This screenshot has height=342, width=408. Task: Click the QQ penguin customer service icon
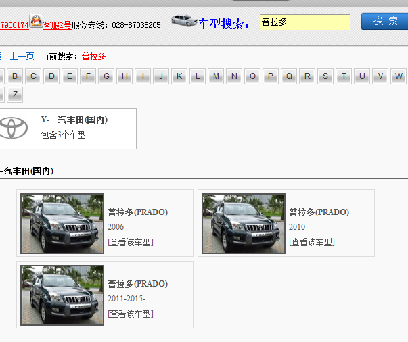click(36, 21)
